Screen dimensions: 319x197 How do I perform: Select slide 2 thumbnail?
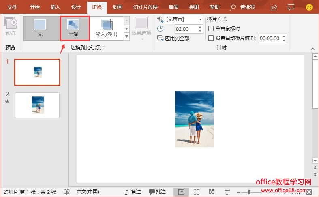pyautogui.click(x=37, y=105)
